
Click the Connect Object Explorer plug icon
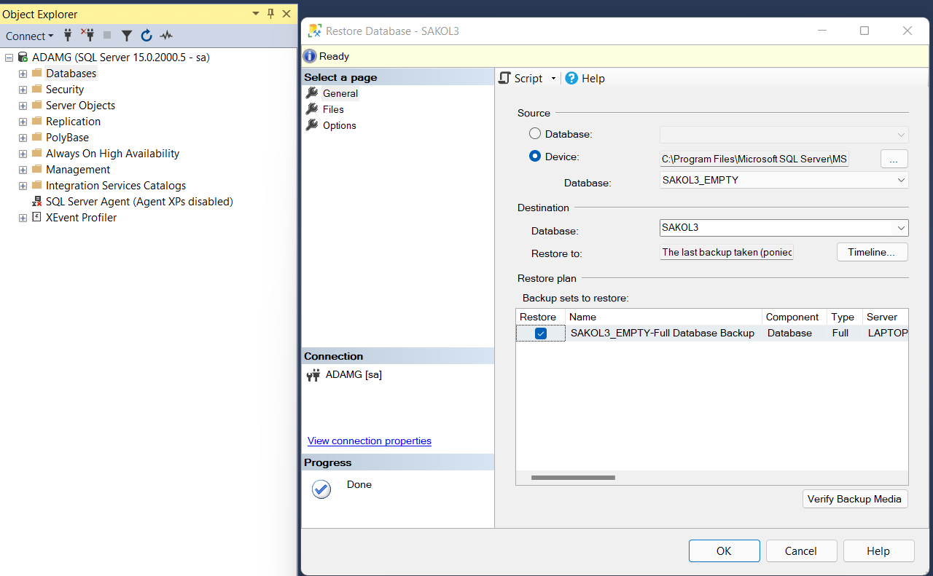[68, 35]
